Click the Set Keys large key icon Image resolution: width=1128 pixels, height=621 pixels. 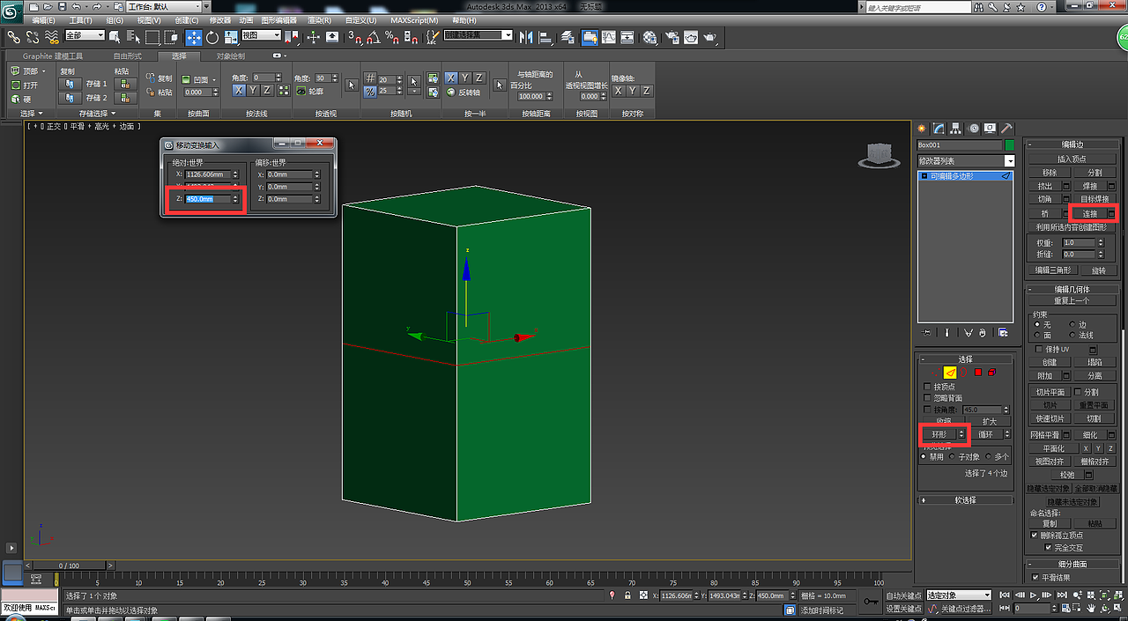point(870,602)
